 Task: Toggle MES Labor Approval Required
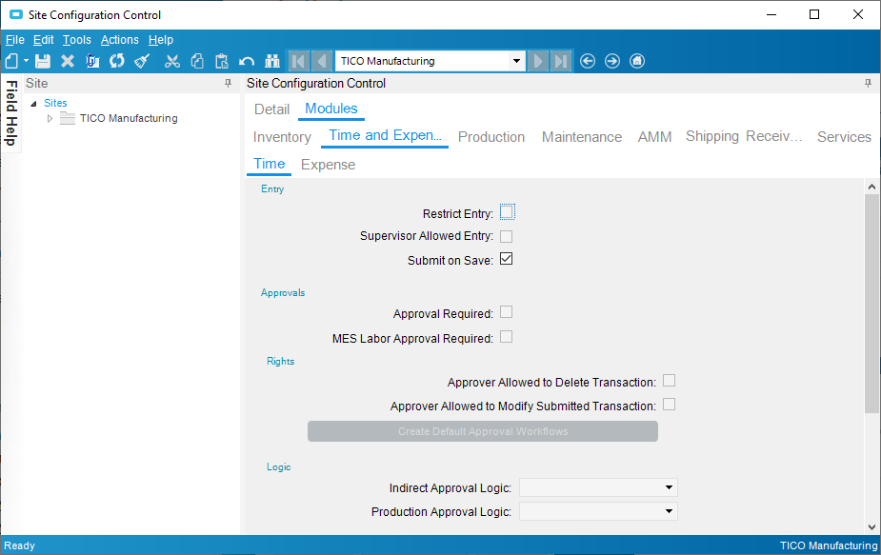[507, 336]
